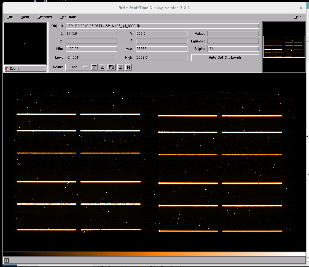Click the Auto Set Cut Levels button
309x267 pixels.
225,58
